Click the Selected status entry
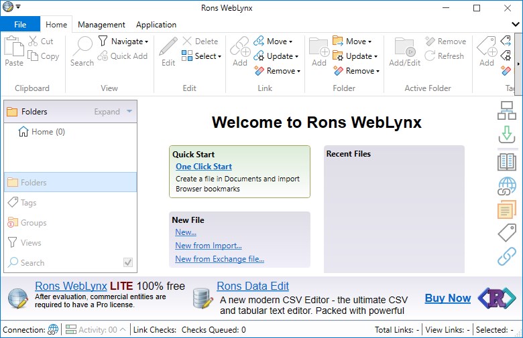The width and height of the screenshot is (523, 338). click(494, 330)
